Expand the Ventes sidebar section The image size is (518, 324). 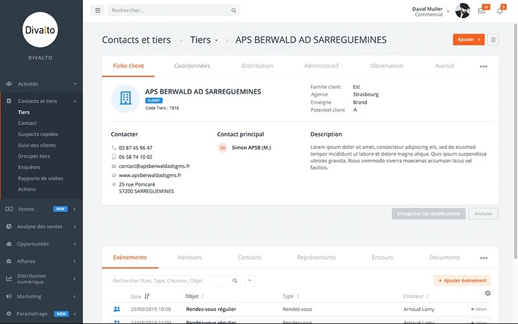pyautogui.click(x=41, y=209)
